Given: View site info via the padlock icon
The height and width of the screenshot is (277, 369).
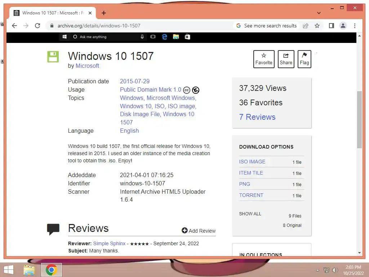Looking at the screenshot, I should click(52, 26).
